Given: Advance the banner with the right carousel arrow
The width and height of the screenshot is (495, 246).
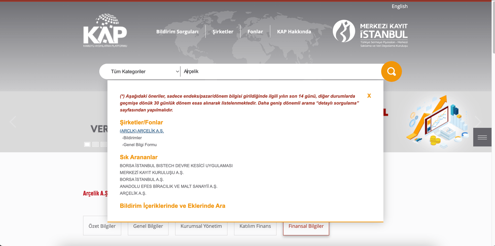Looking at the screenshot, I should (478, 121).
